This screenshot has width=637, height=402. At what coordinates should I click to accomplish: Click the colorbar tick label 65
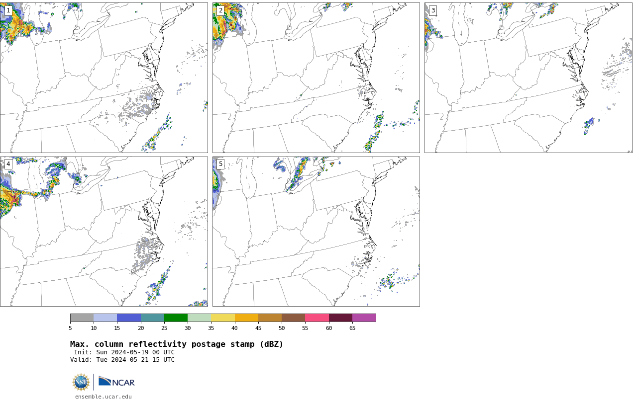pyautogui.click(x=352, y=328)
